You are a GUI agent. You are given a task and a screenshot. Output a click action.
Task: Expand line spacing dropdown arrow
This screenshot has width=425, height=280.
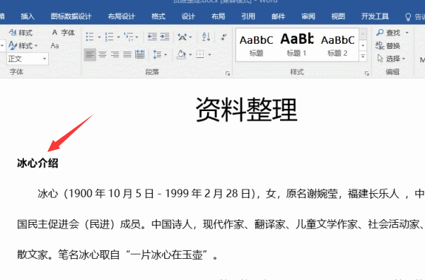pyautogui.click(x=165, y=55)
